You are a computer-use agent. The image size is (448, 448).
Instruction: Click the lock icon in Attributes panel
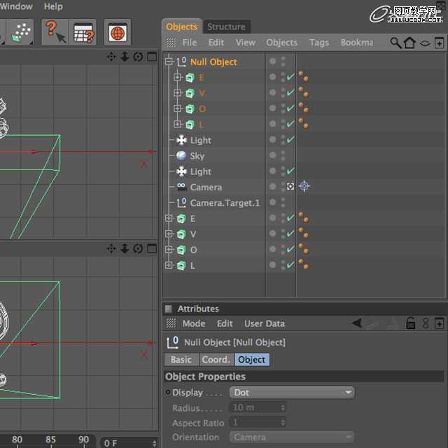click(411, 323)
